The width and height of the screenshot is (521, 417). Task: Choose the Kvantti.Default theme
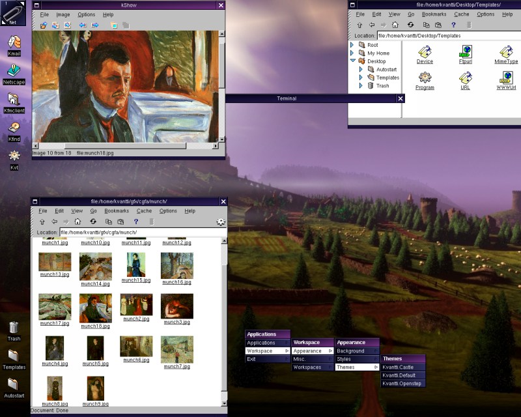point(403,375)
